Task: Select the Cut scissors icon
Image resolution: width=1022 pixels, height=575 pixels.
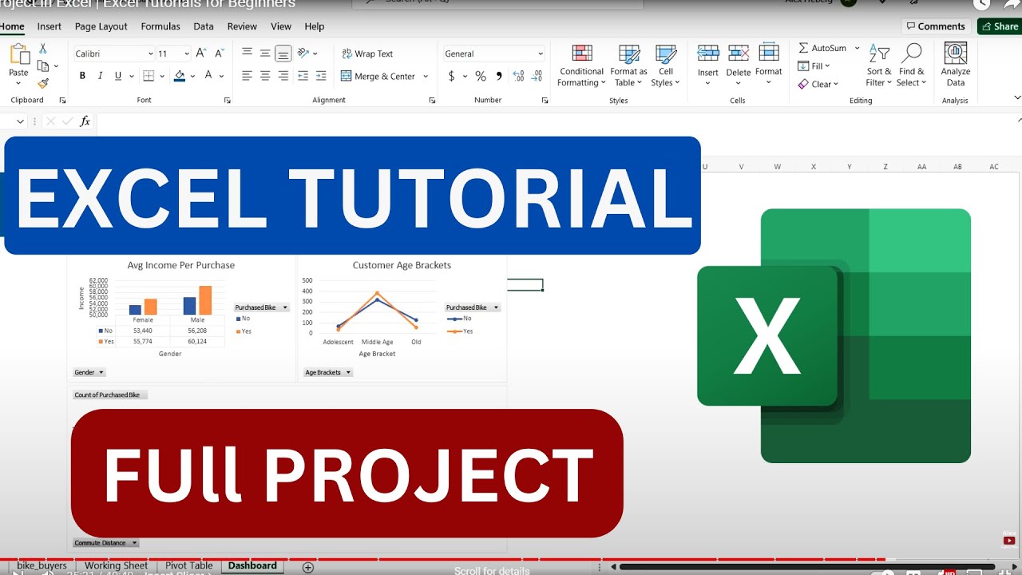Action: [x=43, y=49]
